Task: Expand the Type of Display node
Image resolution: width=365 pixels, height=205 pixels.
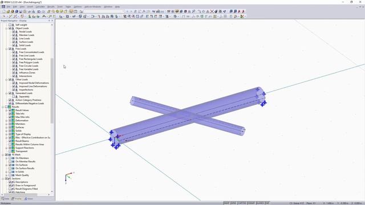Action: (x=6, y=134)
